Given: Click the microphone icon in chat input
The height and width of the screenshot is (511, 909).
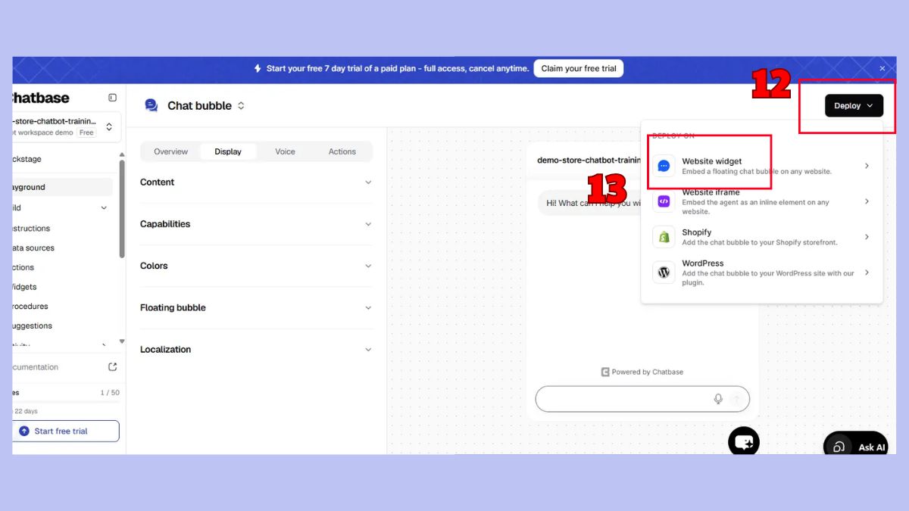Looking at the screenshot, I should point(718,399).
